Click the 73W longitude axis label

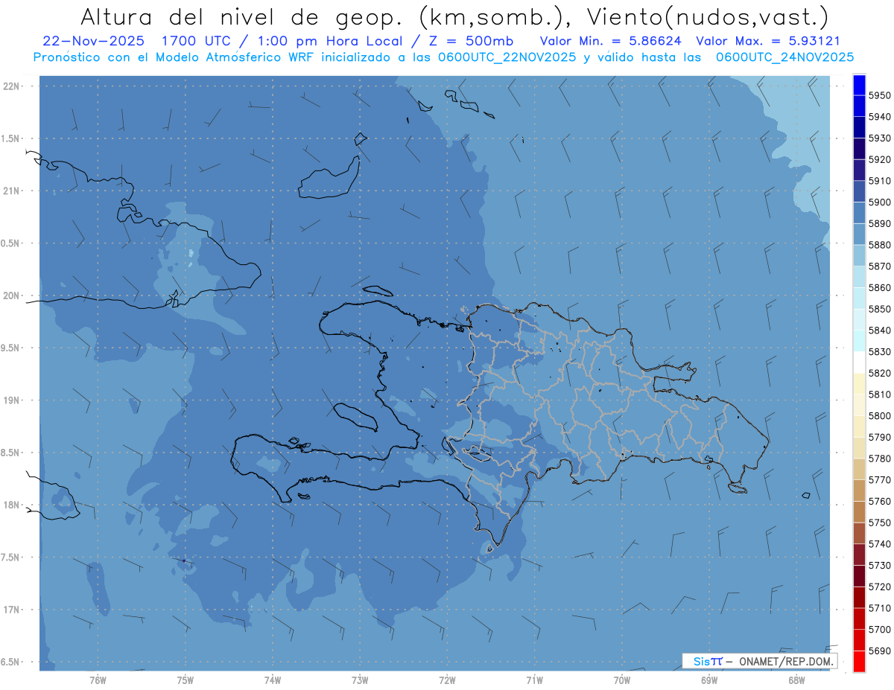point(360,680)
